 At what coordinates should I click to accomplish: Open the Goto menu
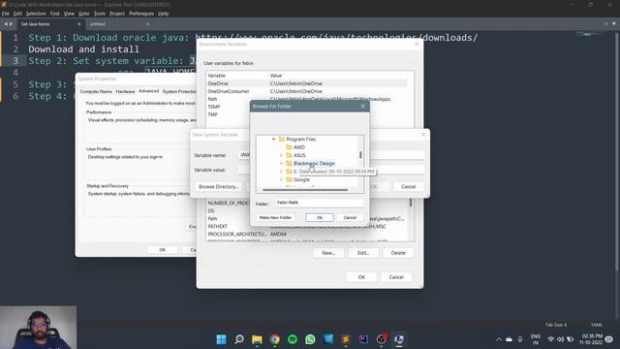84,14
